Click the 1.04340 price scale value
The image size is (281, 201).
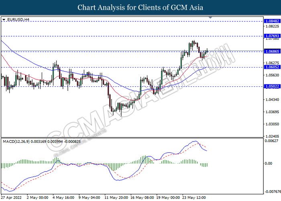[272, 100]
